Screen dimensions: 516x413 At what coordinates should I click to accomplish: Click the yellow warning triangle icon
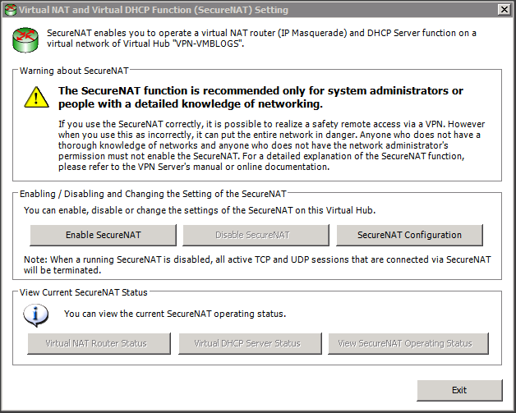pos(35,98)
